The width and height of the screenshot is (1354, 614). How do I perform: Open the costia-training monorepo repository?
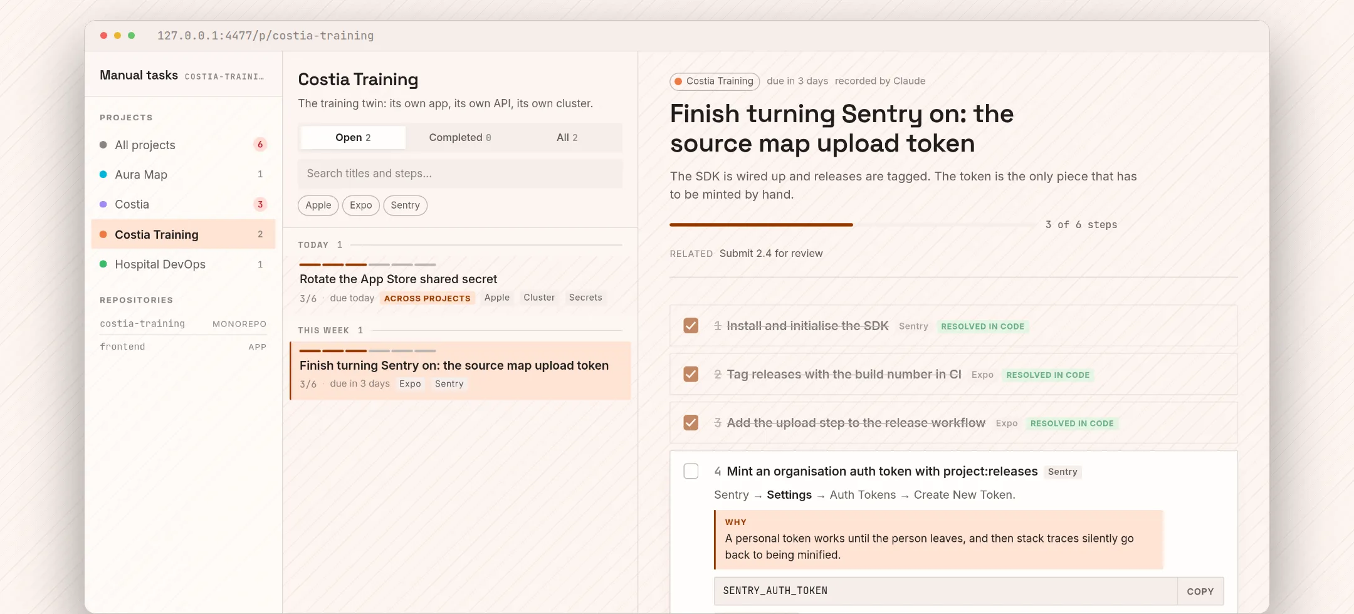point(183,323)
